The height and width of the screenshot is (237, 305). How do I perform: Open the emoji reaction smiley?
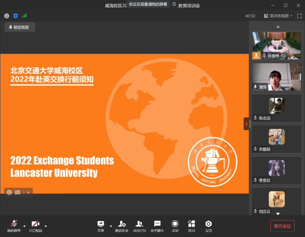click(x=9, y=192)
